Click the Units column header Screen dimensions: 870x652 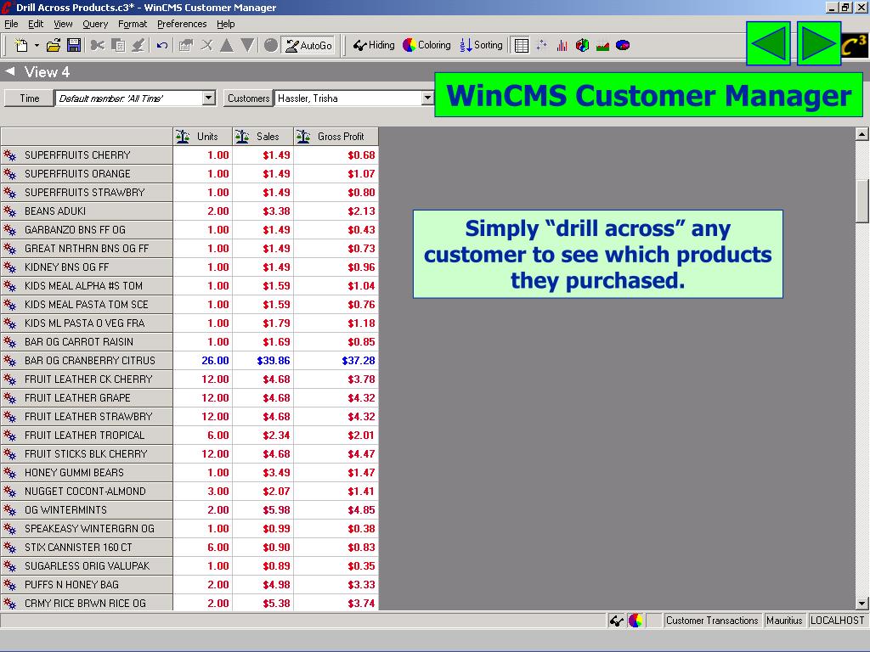pyautogui.click(x=202, y=137)
